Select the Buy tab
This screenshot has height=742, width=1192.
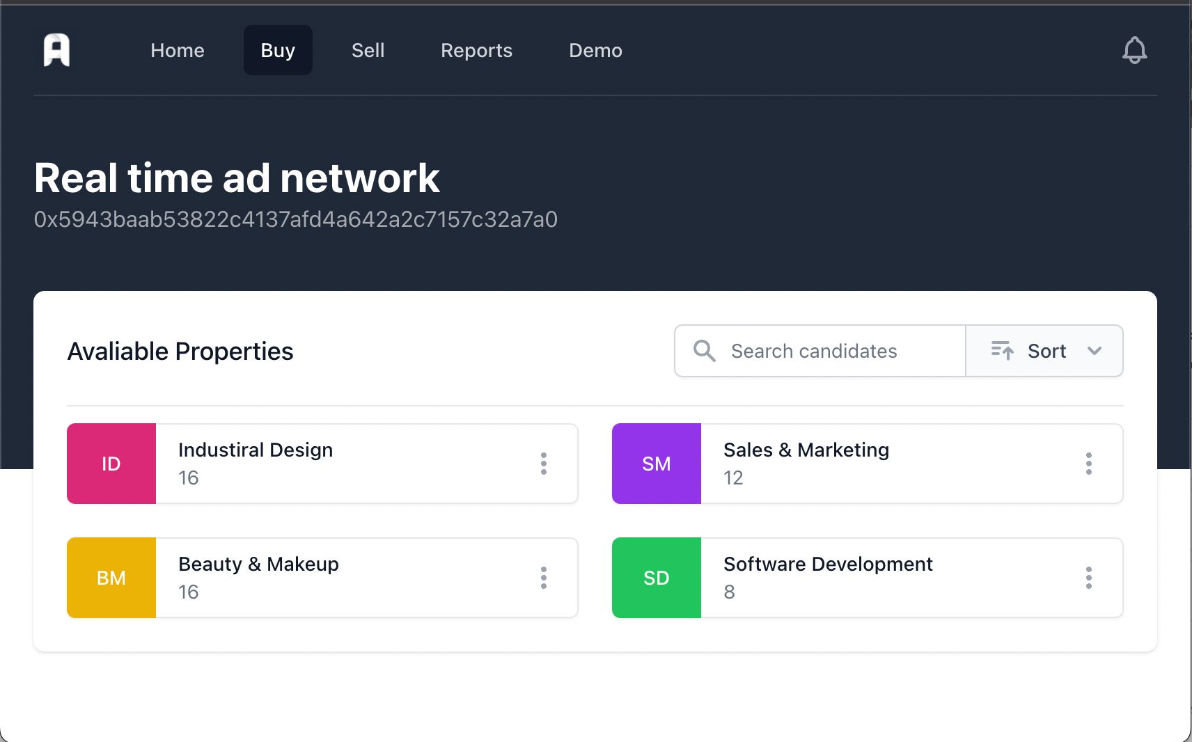pyautogui.click(x=278, y=50)
